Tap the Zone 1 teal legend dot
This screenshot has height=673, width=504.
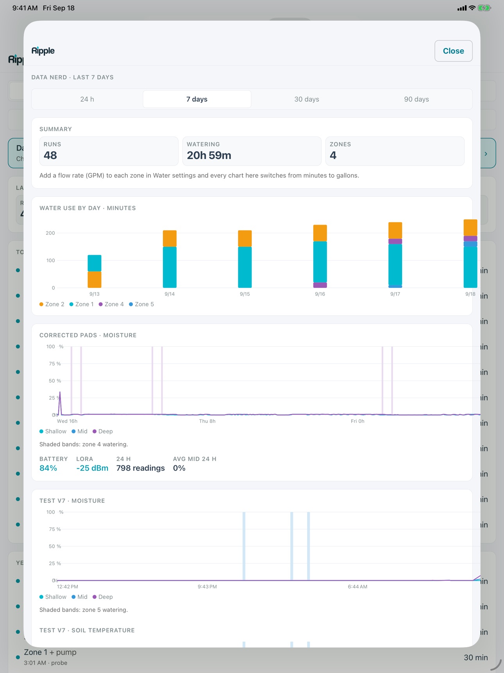(71, 304)
